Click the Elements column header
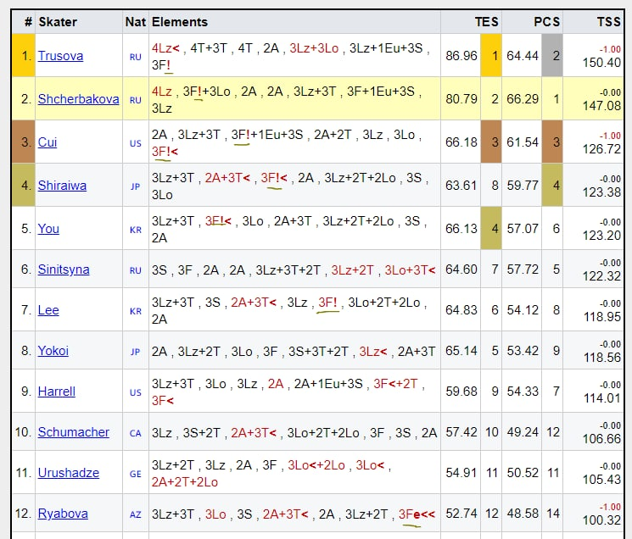The width and height of the screenshot is (632, 539). click(x=179, y=22)
